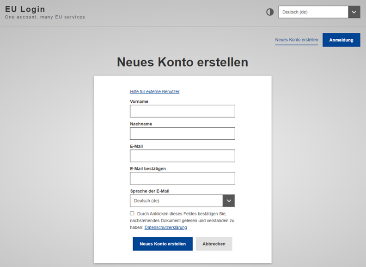Screen dimensions: 366x267
Task: Open the Sprache der E-Mail dropdown
Action: [x=177, y=201]
